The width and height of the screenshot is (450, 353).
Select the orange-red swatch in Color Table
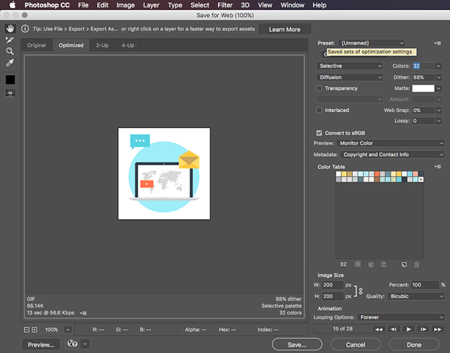tap(377, 174)
